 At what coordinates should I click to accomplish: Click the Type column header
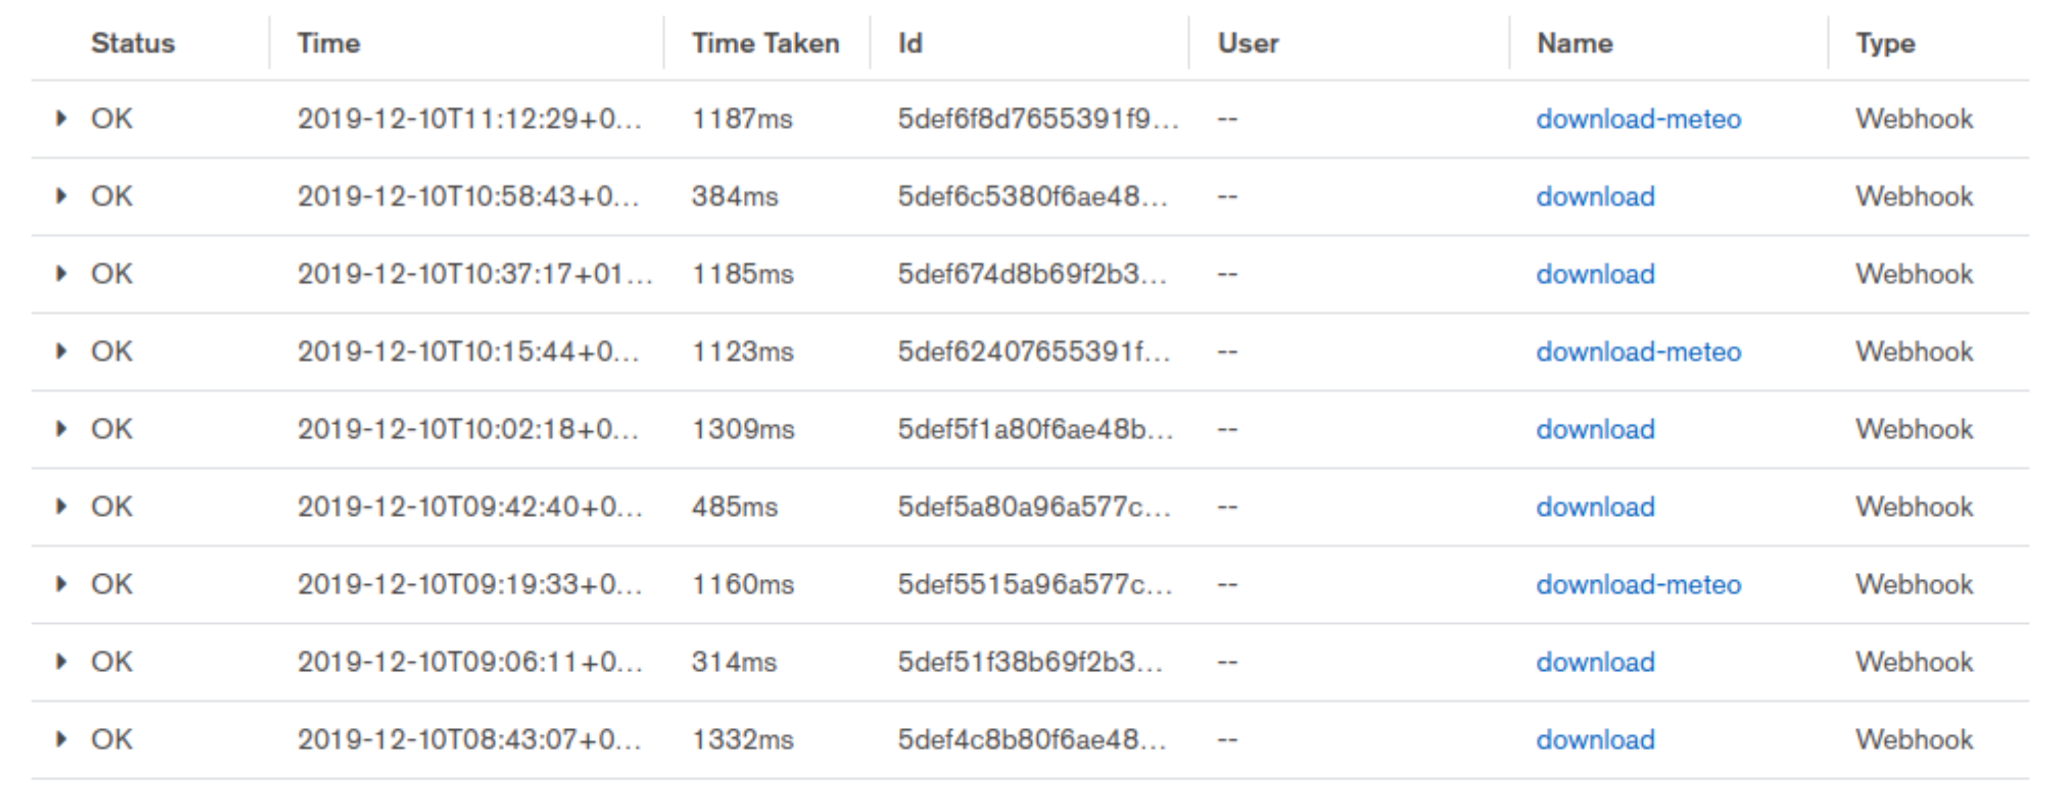(x=1884, y=43)
